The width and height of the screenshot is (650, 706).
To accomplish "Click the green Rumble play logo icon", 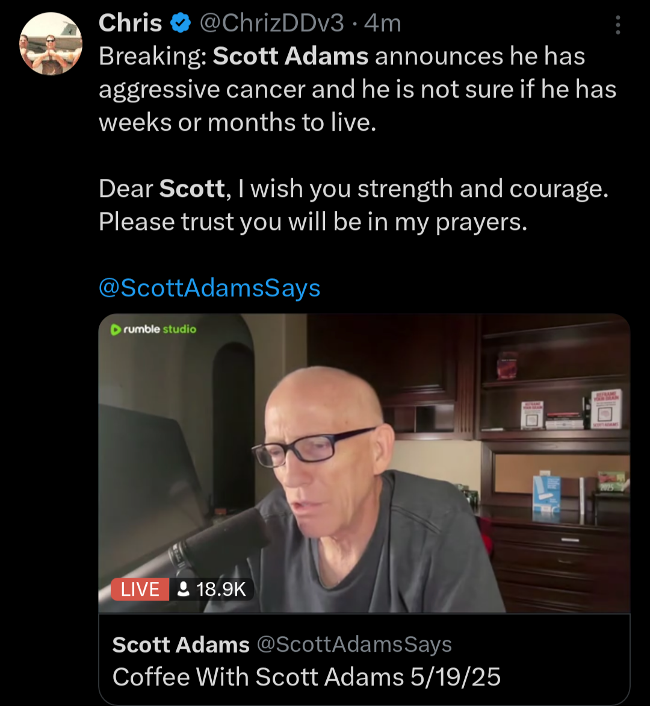I will [115, 330].
